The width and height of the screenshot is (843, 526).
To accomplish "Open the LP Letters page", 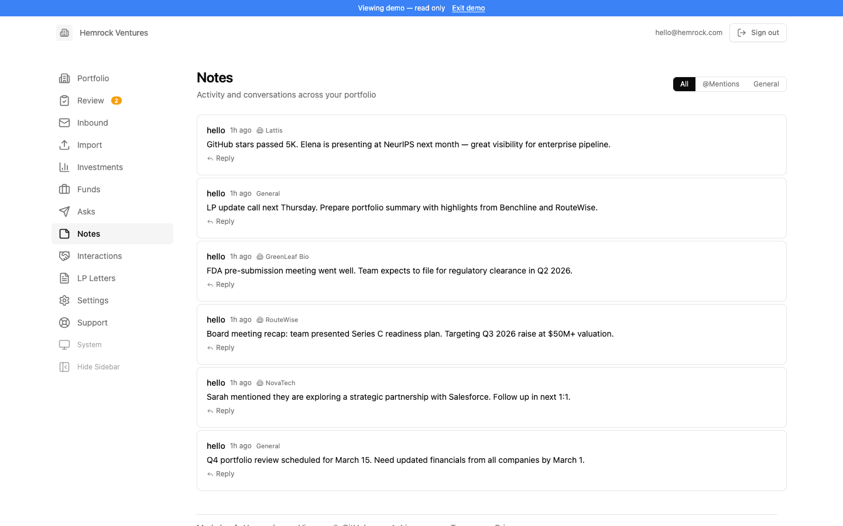I will pos(112,278).
